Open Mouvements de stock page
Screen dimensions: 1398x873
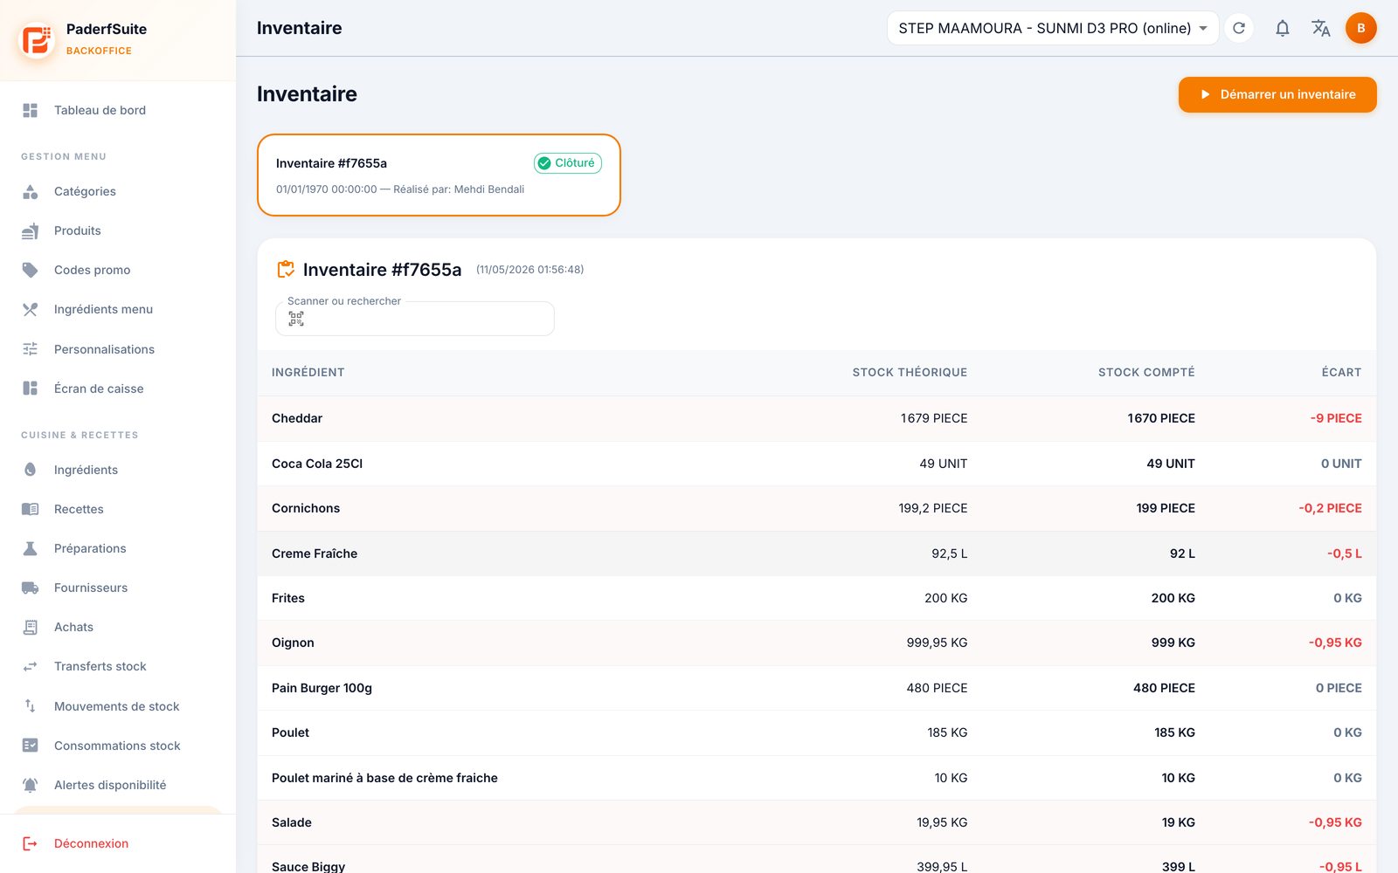click(x=118, y=706)
